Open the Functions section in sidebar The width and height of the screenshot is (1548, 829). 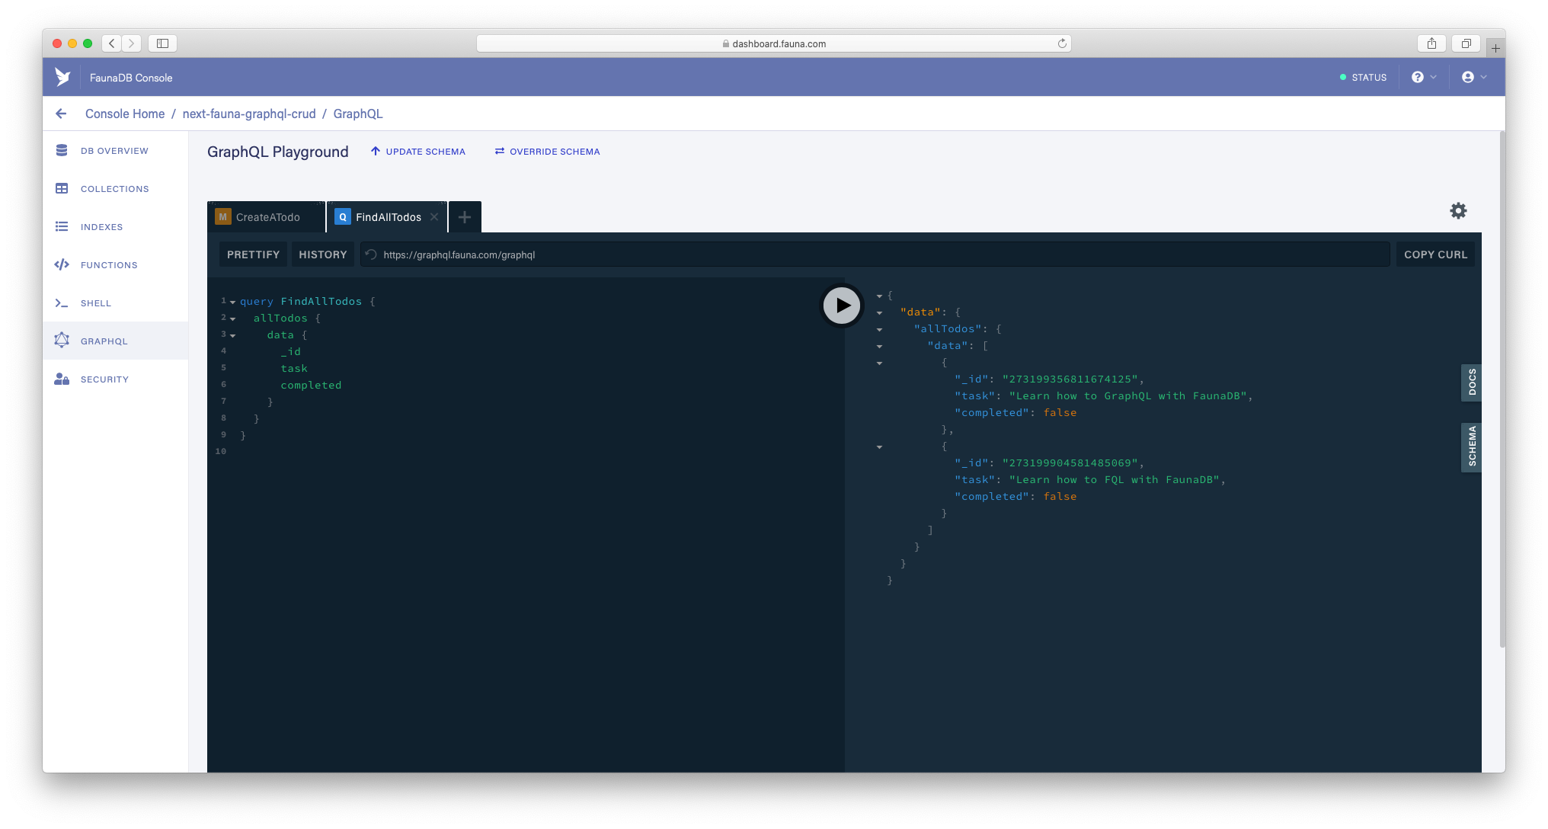[108, 264]
